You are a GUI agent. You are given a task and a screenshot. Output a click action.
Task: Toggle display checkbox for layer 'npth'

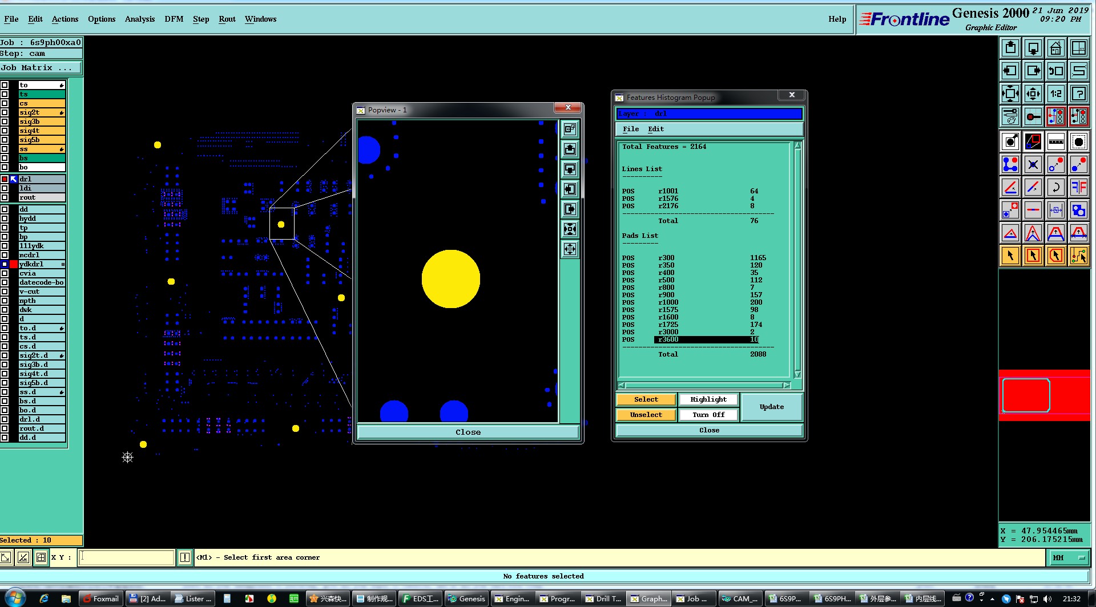pos(5,301)
